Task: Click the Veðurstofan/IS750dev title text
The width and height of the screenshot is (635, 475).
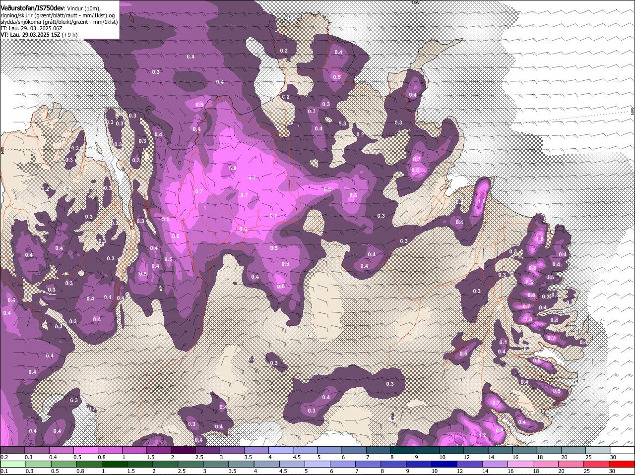Action: [x=32, y=8]
